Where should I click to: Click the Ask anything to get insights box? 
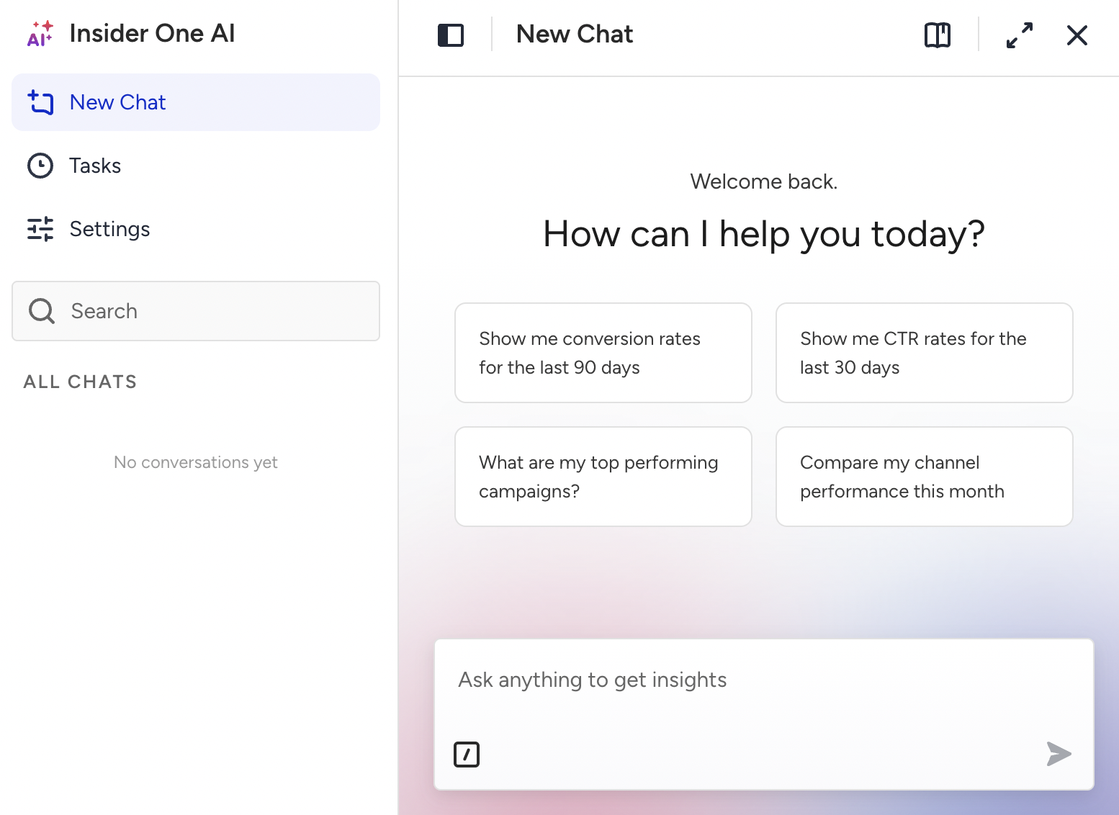(x=764, y=714)
